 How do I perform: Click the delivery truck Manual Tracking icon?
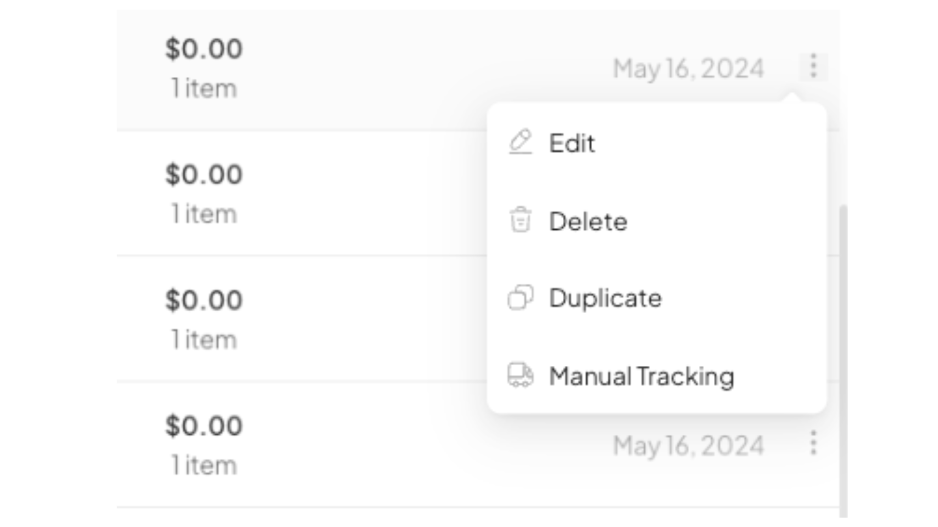click(x=520, y=375)
